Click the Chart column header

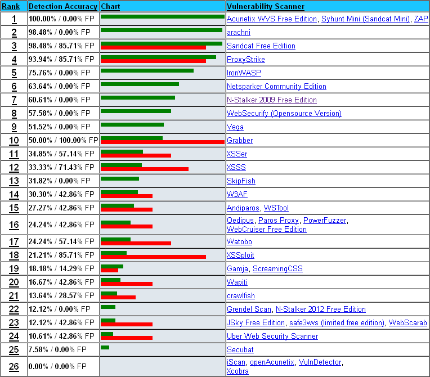(x=110, y=6)
